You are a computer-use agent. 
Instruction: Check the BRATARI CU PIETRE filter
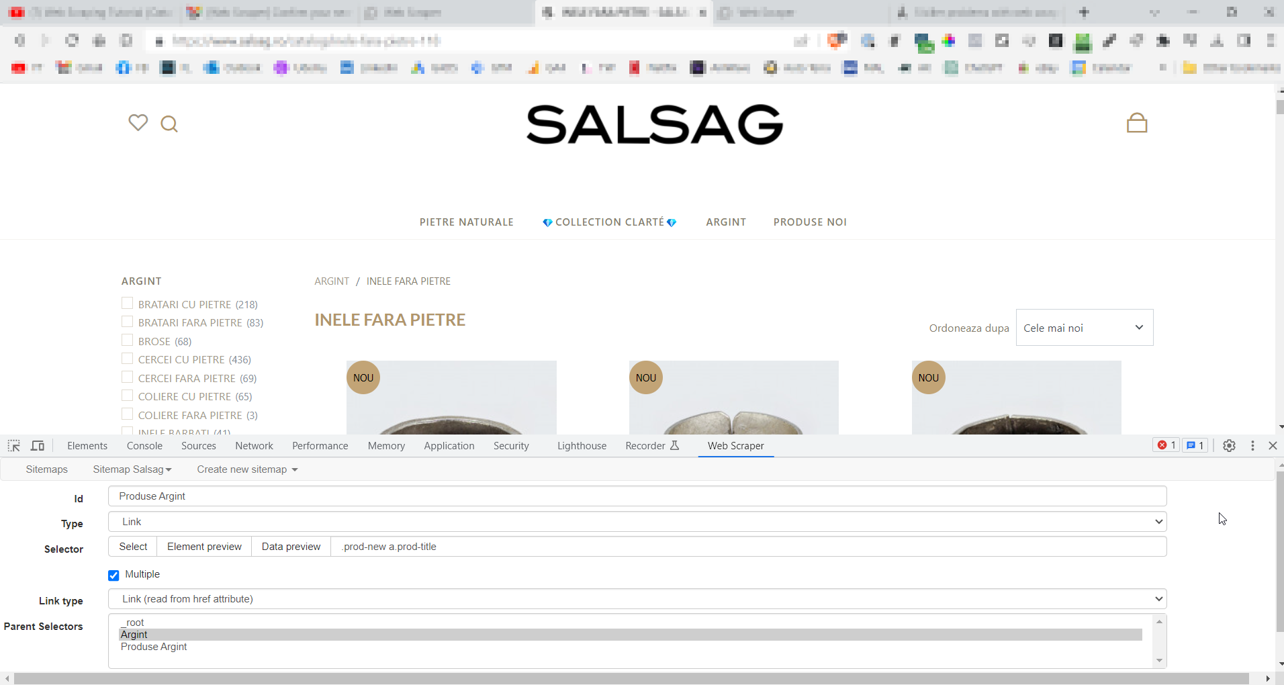(127, 304)
